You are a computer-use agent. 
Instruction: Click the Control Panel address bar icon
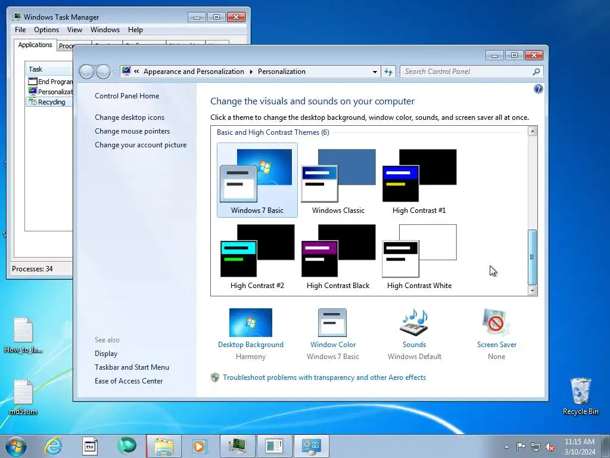(x=126, y=72)
